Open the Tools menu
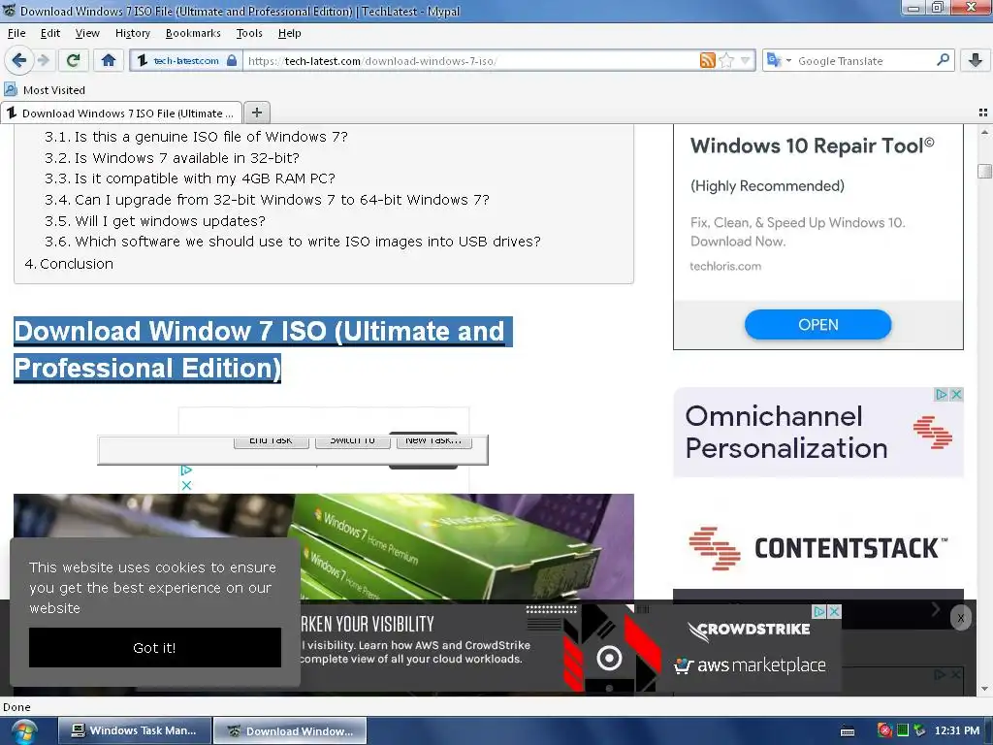The image size is (993, 745). click(249, 33)
